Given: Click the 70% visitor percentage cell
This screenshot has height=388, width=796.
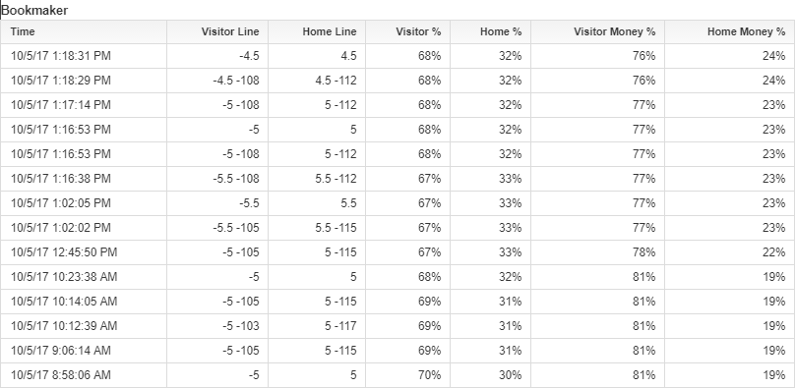Looking at the screenshot, I should click(407, 375).
